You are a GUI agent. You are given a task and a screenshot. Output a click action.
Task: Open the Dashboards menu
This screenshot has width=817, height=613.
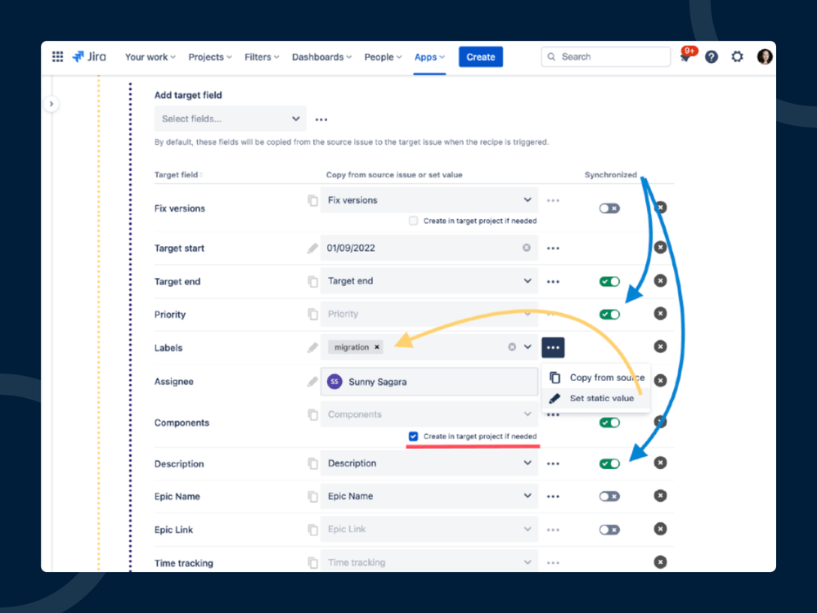point(321,57)
